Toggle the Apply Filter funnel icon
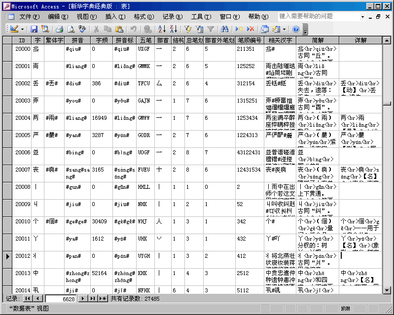This screenshot has width=394, height=315. pyautogui.click(x=211, y=29)
